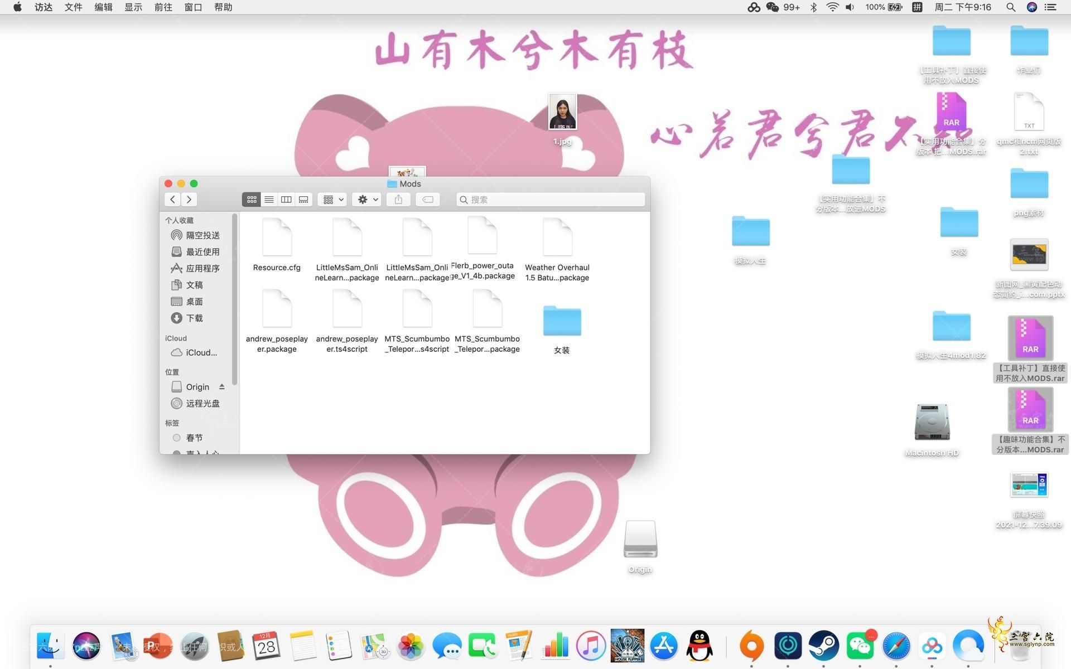The width and height of the screenshot is (1071, 669).
Task: Select the 女装 folder in the Mods window
Action: [562, 329]
